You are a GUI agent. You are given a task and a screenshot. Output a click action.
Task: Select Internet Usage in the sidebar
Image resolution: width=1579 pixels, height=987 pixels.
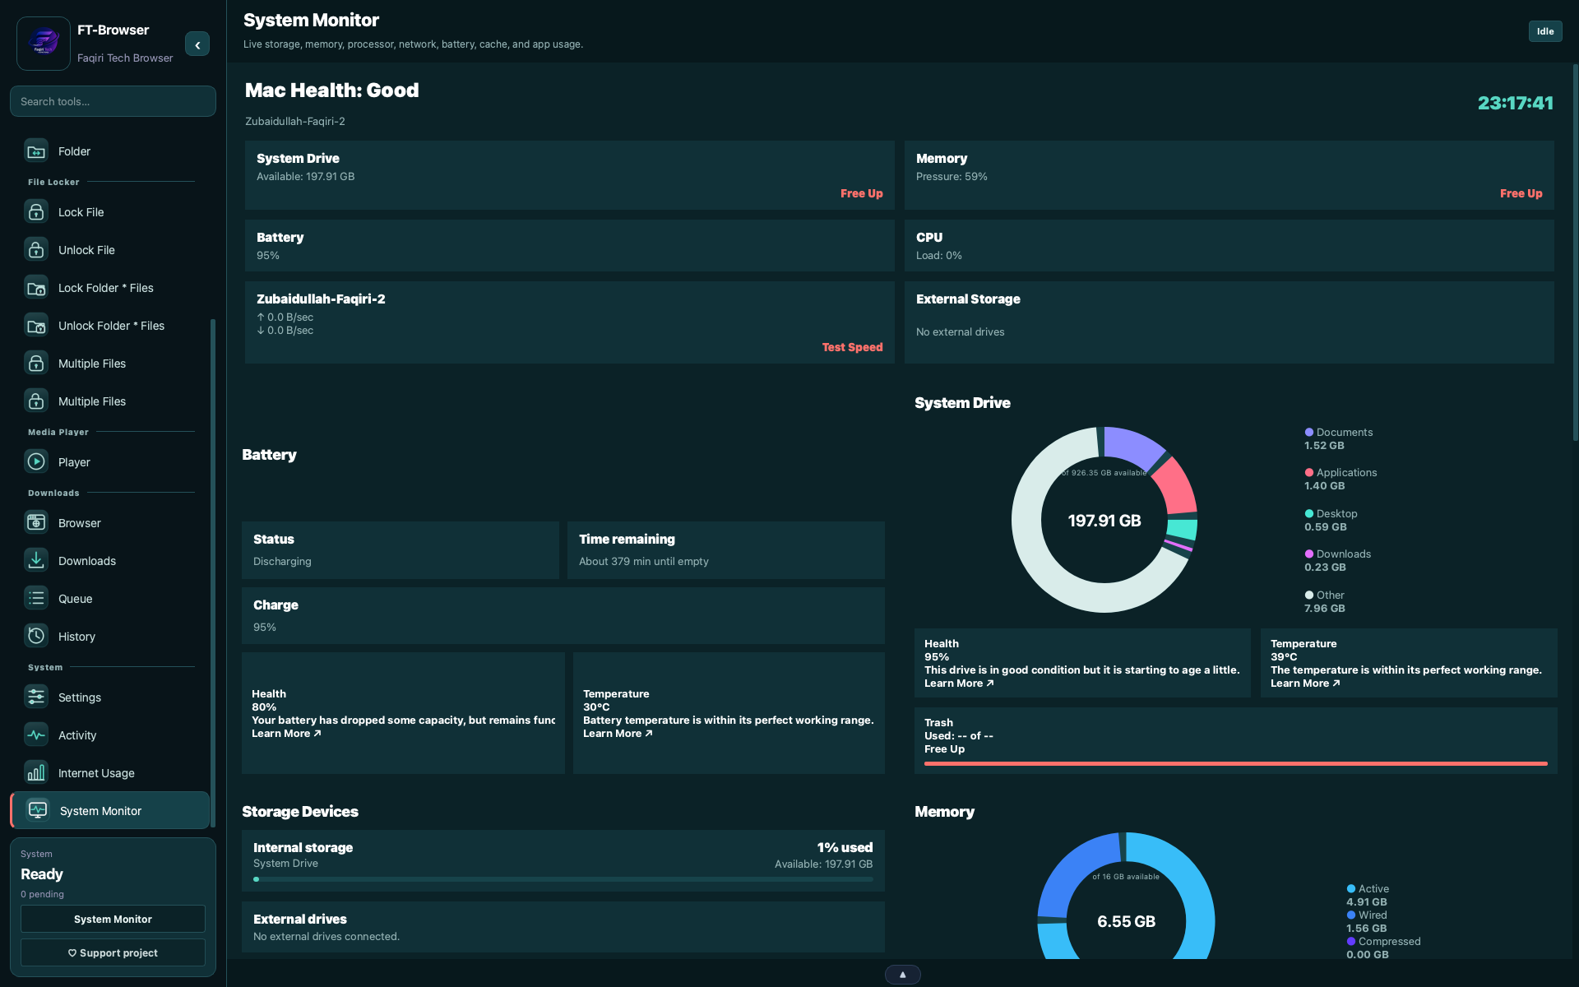point(110,773)
